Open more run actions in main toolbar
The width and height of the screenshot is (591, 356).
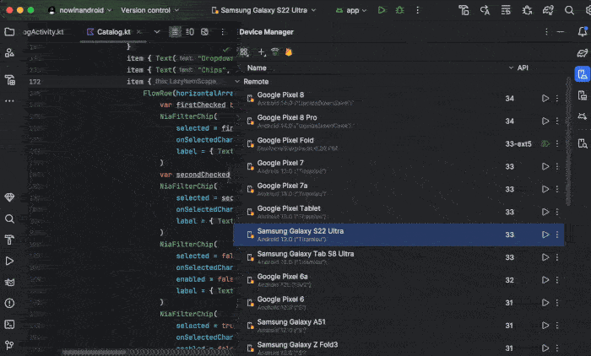tap(417, 10)
